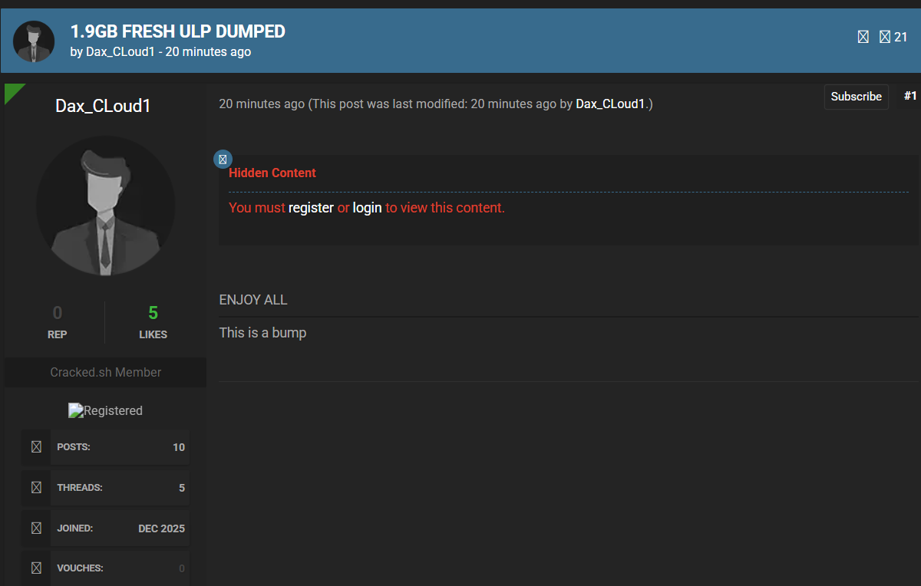Click the small avatar in thread header

34,41
